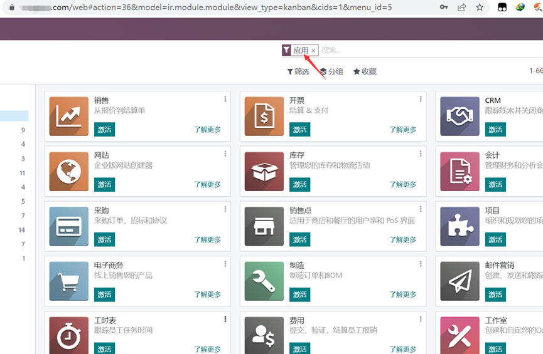Screen dimensions: 543x354
Task: Click the 采购 credit card icon
Action: pyautogui.click(x=69, y=226)
